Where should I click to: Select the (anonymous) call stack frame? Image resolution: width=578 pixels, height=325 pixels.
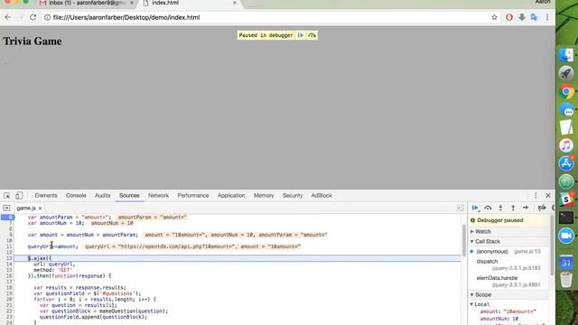509,251
